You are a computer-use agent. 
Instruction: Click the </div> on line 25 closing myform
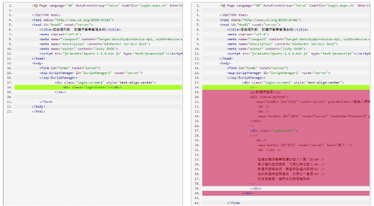pos(256,121)
